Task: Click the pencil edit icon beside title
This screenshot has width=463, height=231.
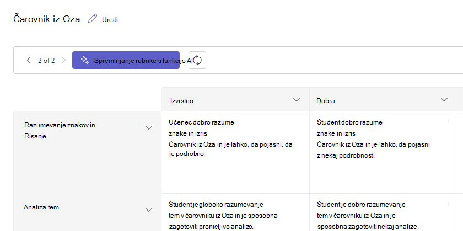Action: pos(93,19)
